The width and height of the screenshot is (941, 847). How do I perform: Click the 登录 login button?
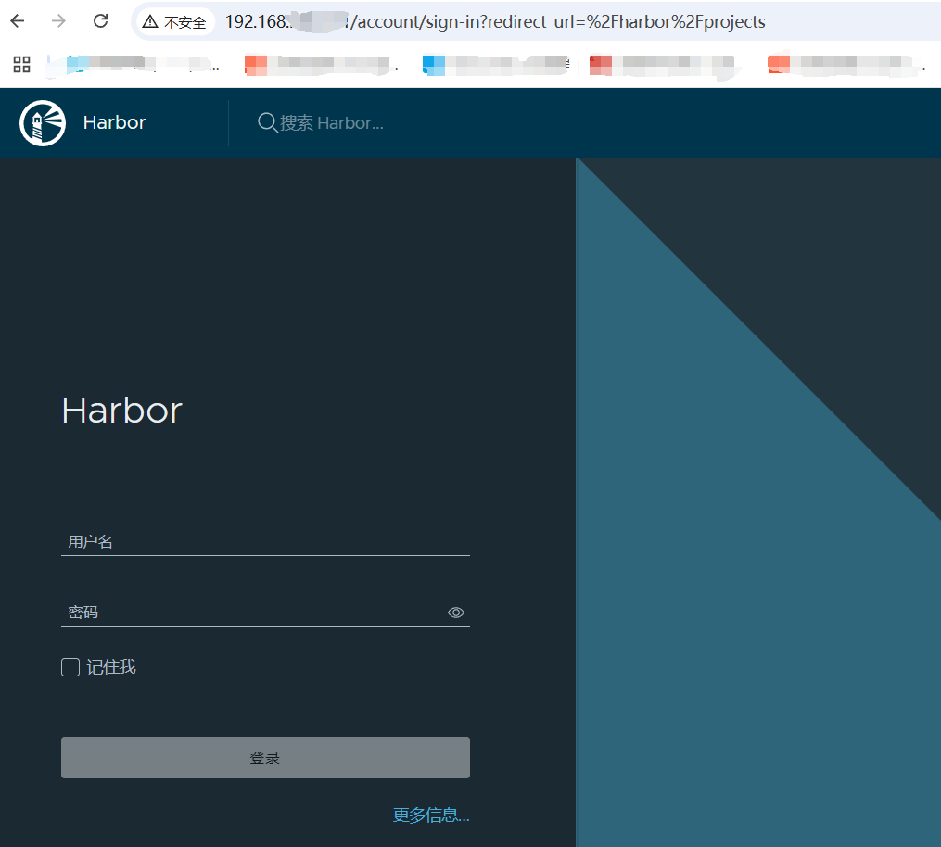[x=265, y=758]
